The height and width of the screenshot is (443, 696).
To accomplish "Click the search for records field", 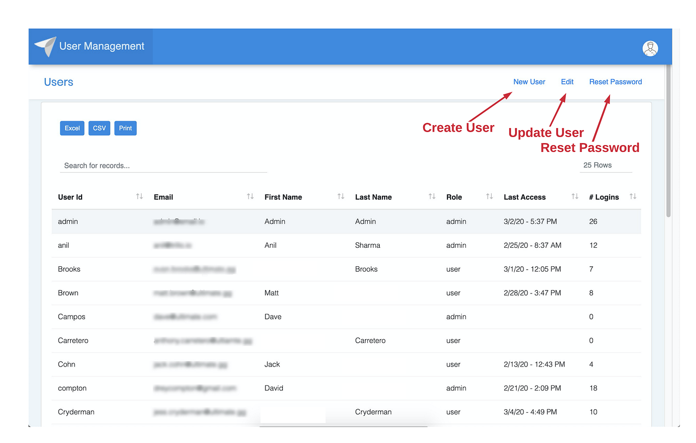I will [x=149, y=165].
